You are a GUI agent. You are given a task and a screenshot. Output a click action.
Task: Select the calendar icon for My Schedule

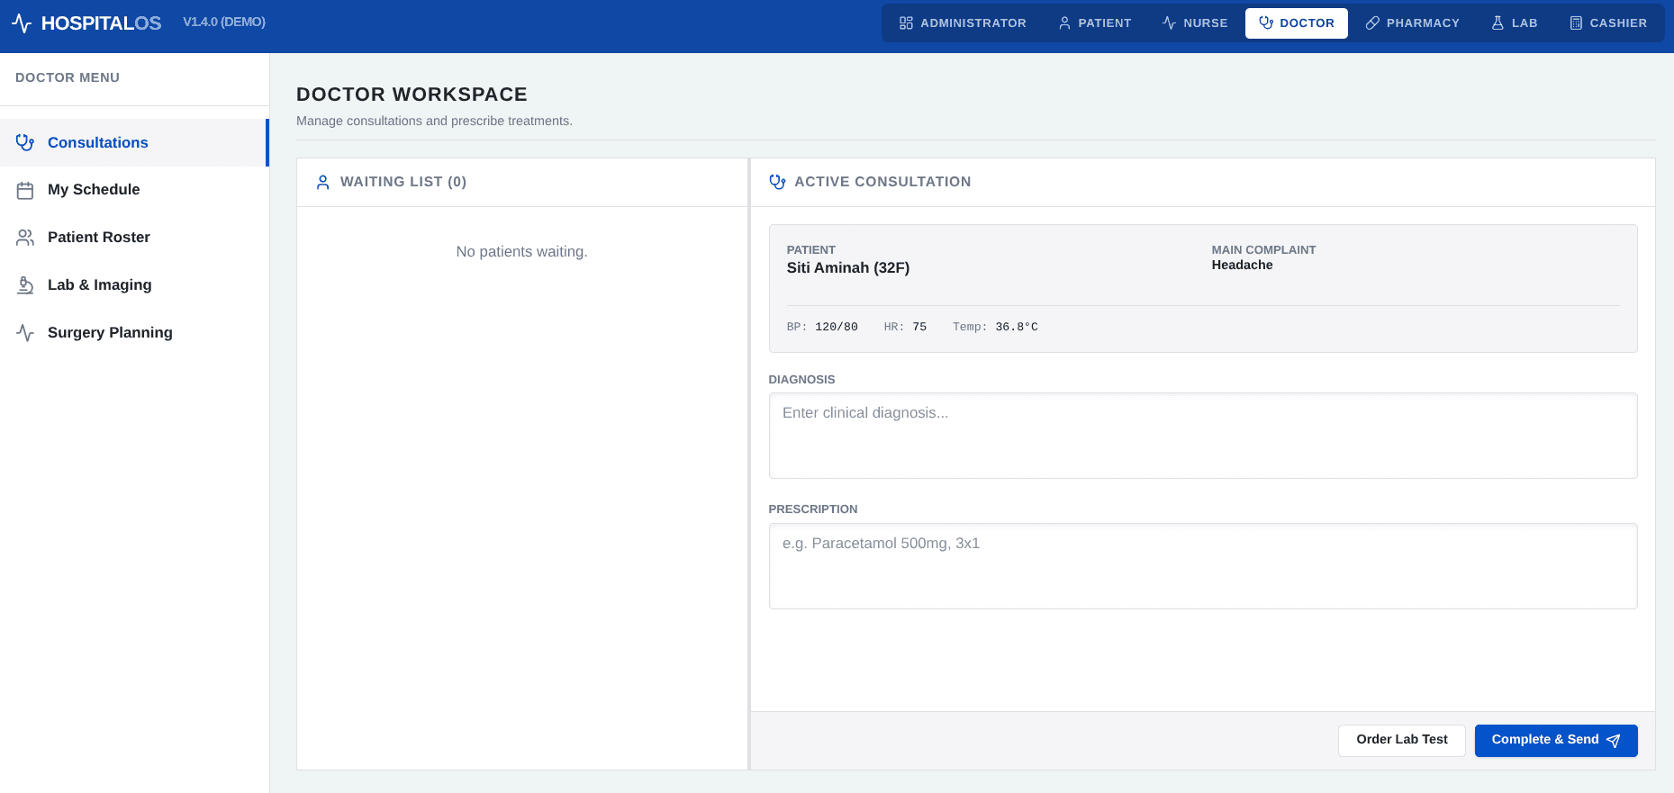pyautogui.click(x=25, y=190)
